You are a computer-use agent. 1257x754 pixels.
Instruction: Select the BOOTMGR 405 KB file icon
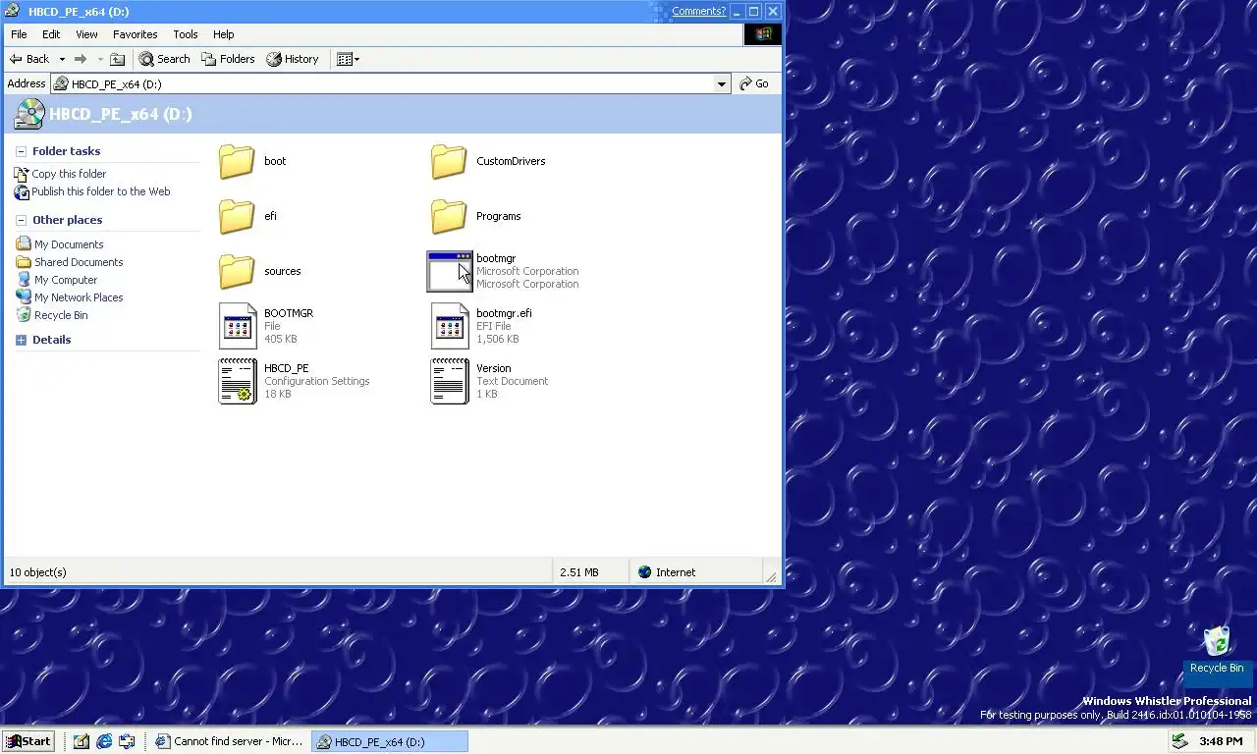point(237,326)
